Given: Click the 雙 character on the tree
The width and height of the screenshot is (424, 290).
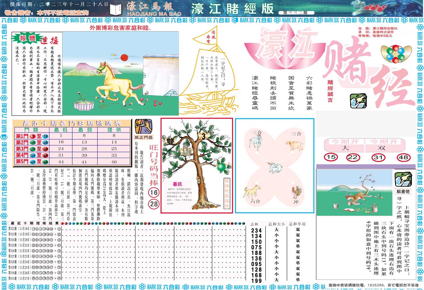Looking at the screenshot, I should pyautogui.click(x=171, y=141).
